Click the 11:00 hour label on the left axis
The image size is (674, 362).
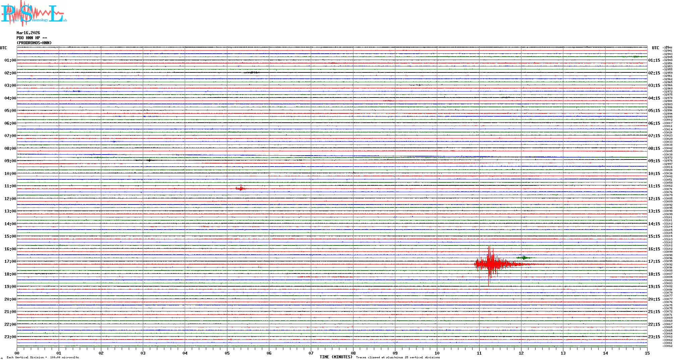(x=10, y=186)
